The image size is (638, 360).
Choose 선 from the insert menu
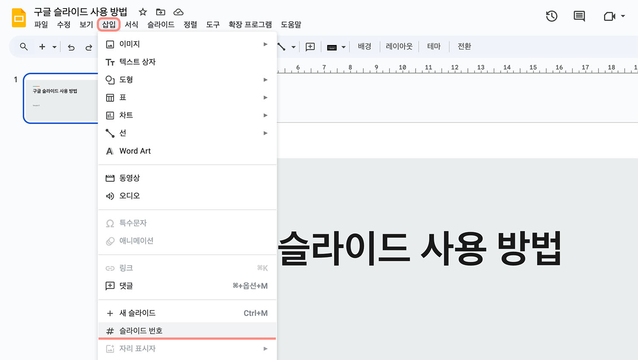pyautogui.click(x=187, y=133)
